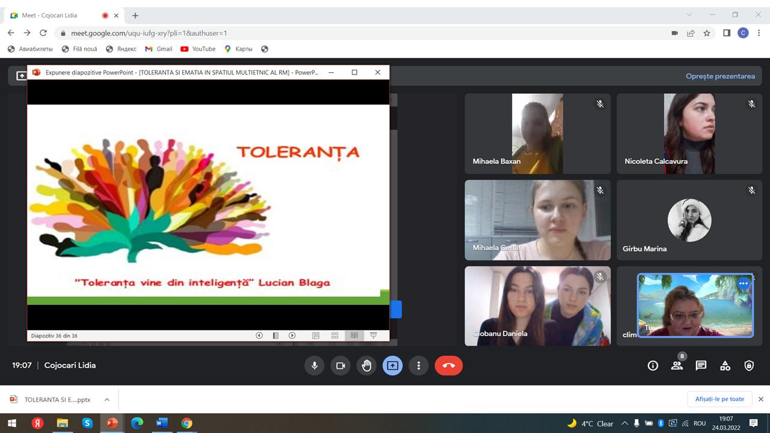Switch to Slide Sorter view
The height and width of the screenshot is (433, 770).
coord(335,336)
